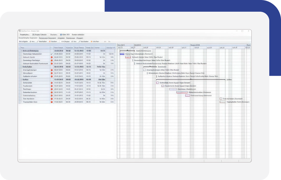Click the blue square icon in the menu bar

(x=61, y=34)
